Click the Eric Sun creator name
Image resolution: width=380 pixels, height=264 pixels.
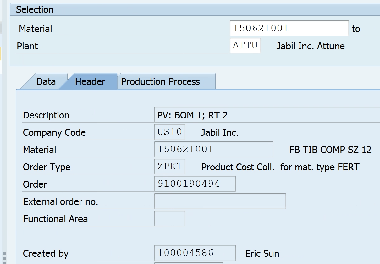[x=262, y=254]
